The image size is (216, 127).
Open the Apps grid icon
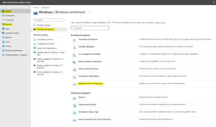coord(3,29)
